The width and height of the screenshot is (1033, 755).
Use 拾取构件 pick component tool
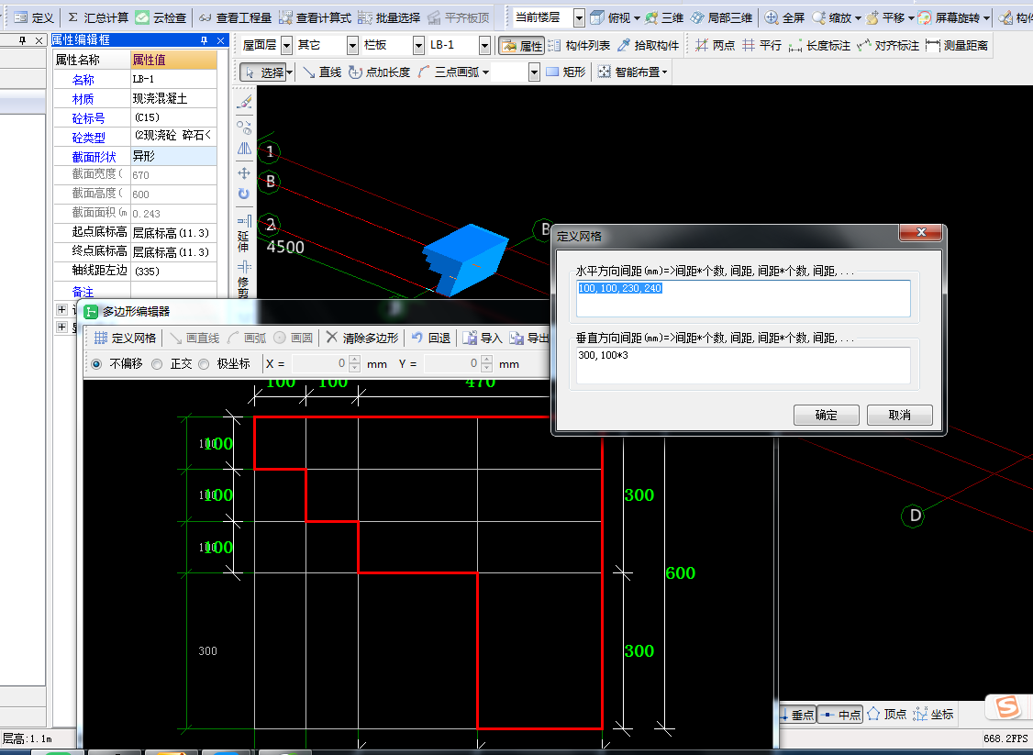pyautogui.click(x=648, y=46)
